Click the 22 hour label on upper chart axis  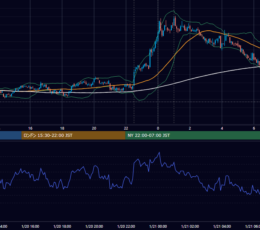[126, 128]
